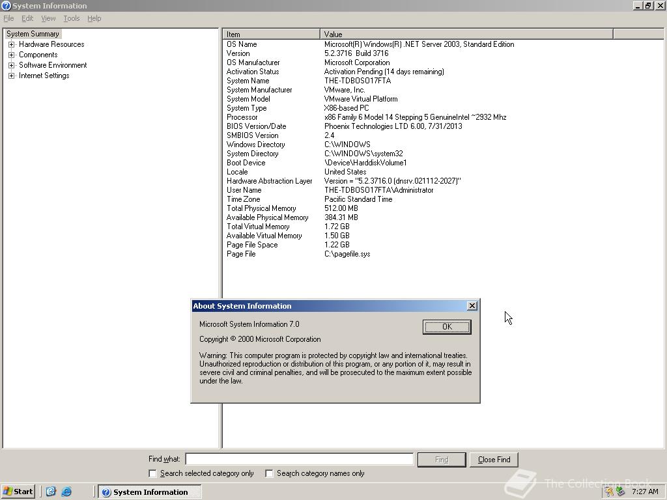Image resolution: width=667 pixels, height=500 pixels.
Task: Open Internet Explorer from quick launch
Action: click(67, 492)
